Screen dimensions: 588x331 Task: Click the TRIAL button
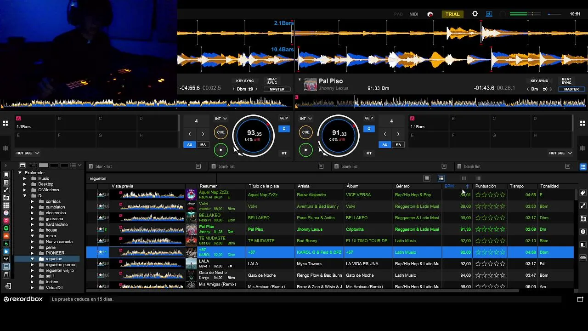point(452,14)
